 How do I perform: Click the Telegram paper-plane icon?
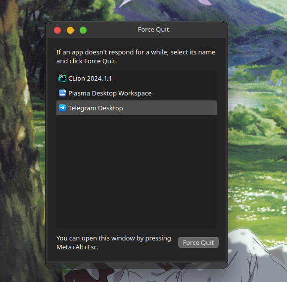click(x=62, y=108)
